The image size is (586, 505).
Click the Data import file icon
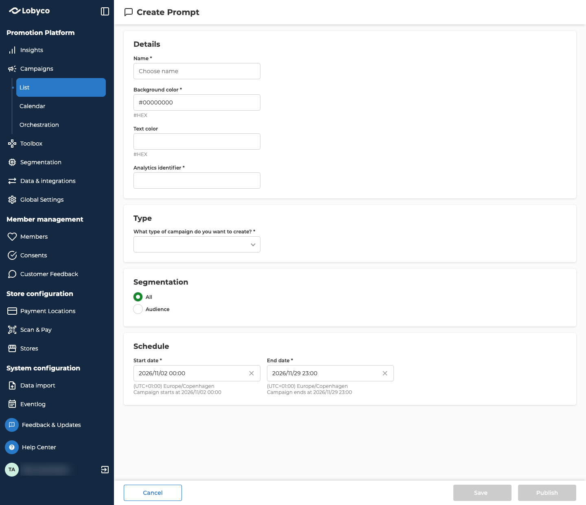(12, 385)
